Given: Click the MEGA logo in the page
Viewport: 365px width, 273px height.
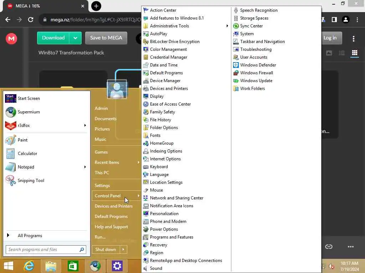Looking at the screenshot, I should [11, 38].
